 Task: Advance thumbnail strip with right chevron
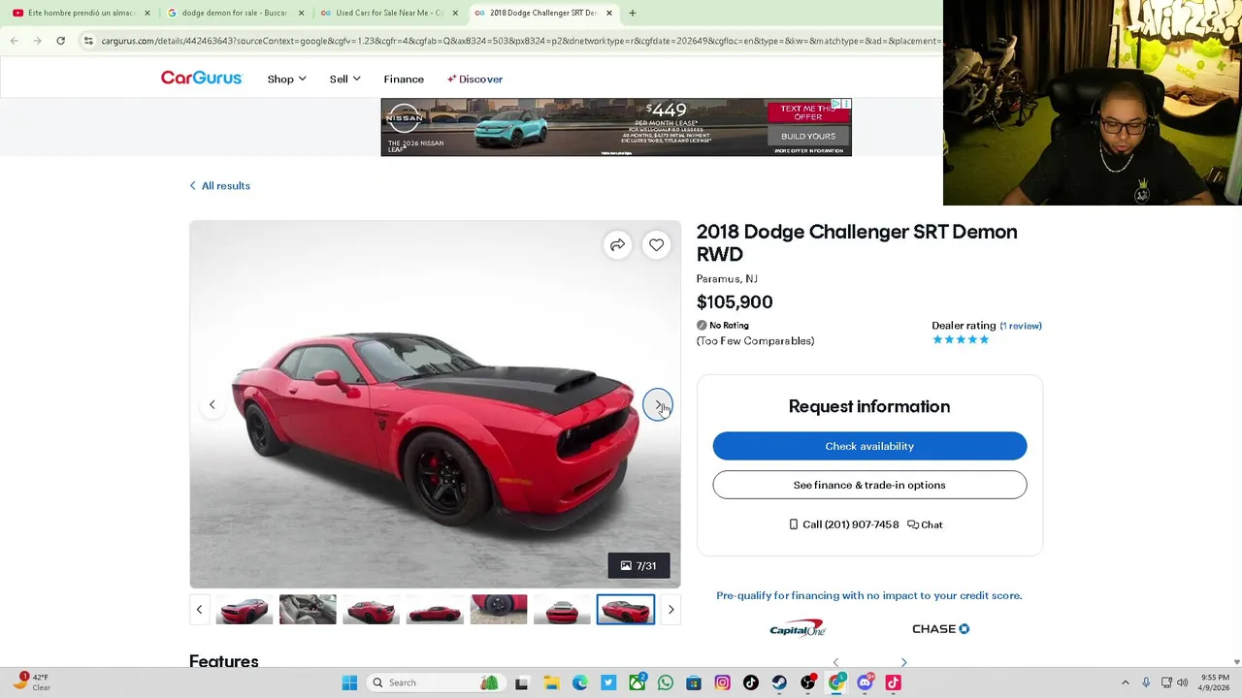coord(670,609)
